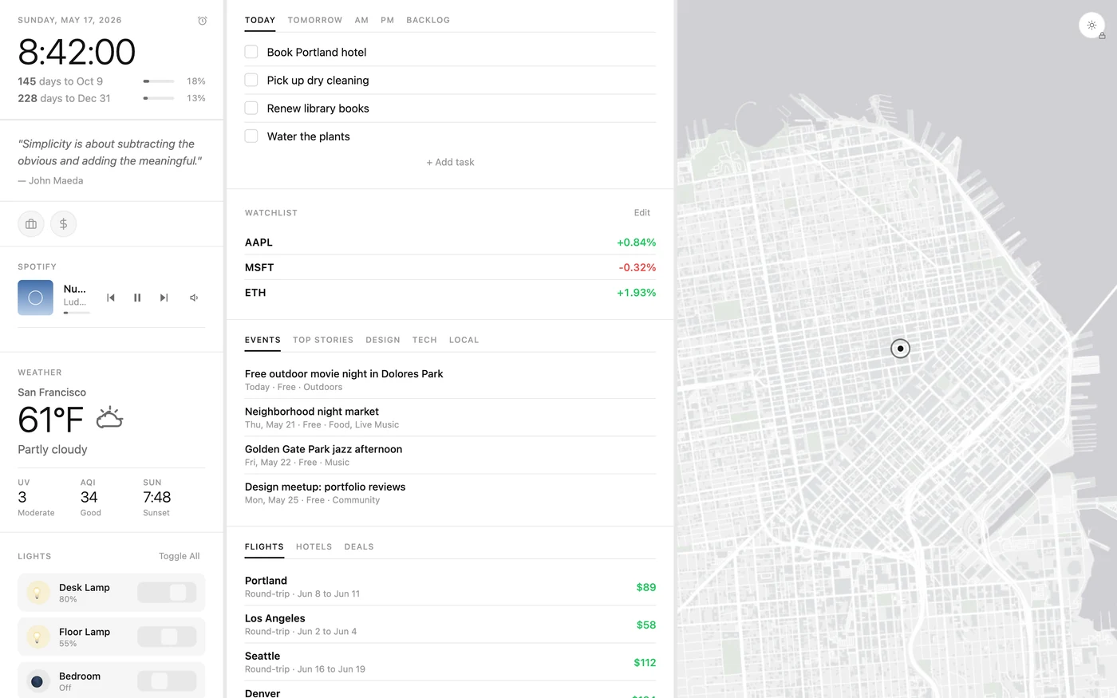Open the Design news tab
The width and height of the screenshot is (1117, 698).
point(383,340)
